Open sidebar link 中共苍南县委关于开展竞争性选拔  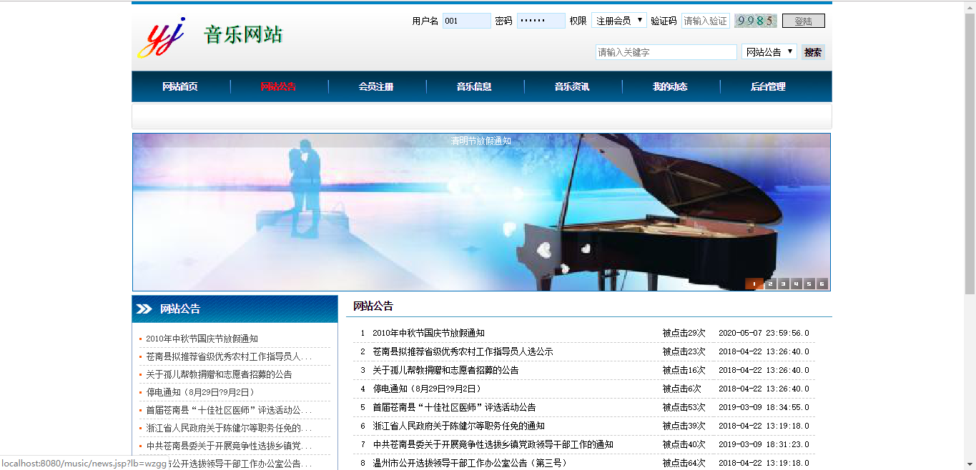229,446
